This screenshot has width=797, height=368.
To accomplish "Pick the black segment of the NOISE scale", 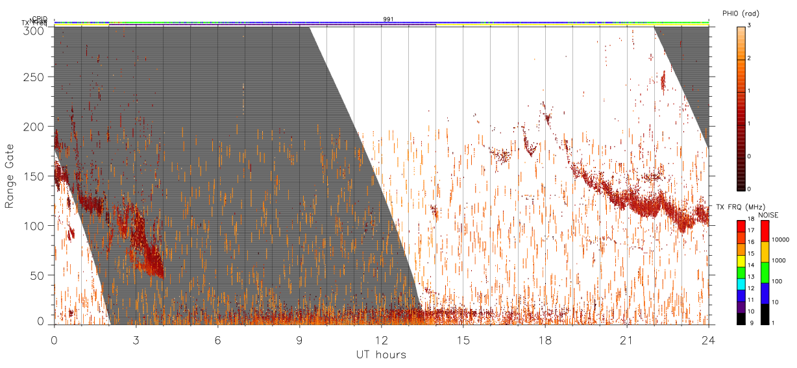I will coord(765,313).
